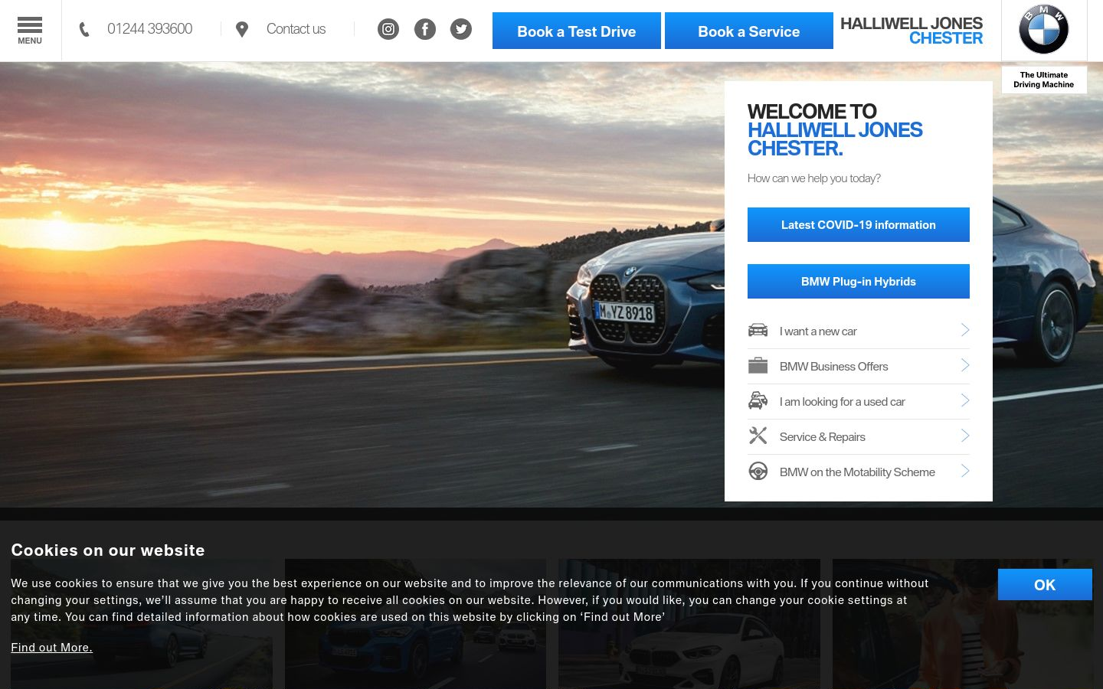Click the BMW roundel logo
This screenshot has height=689, width=1103.
[x=1043, y=30]
